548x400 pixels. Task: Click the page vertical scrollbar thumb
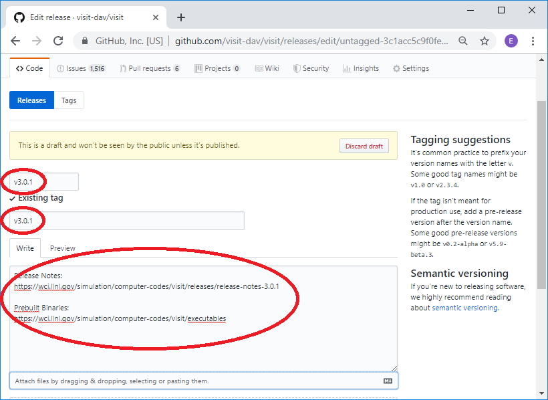click(x=541, y=195)
